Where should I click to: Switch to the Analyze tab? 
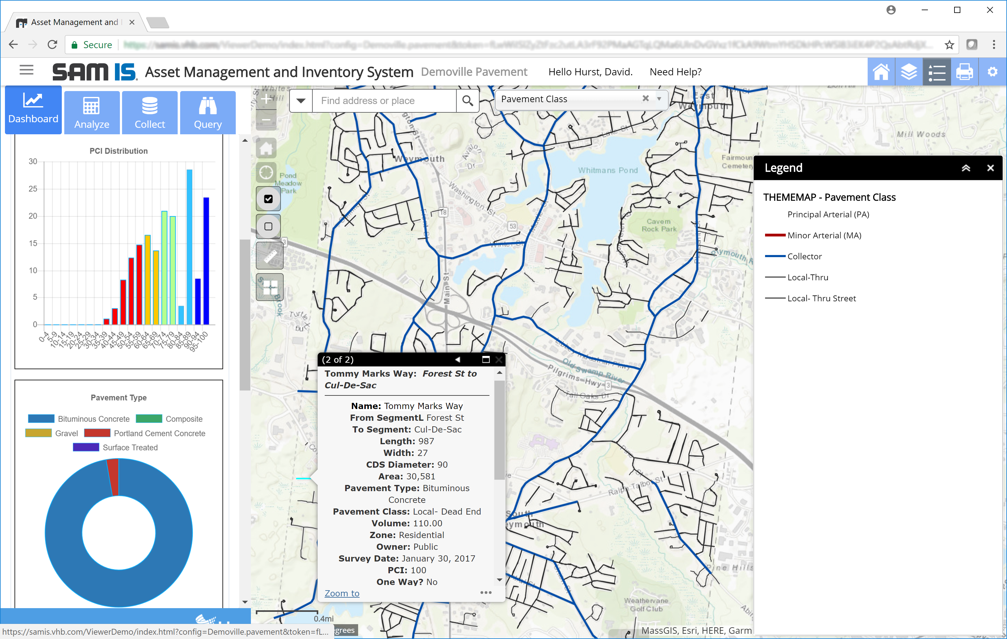click(91, 112)
